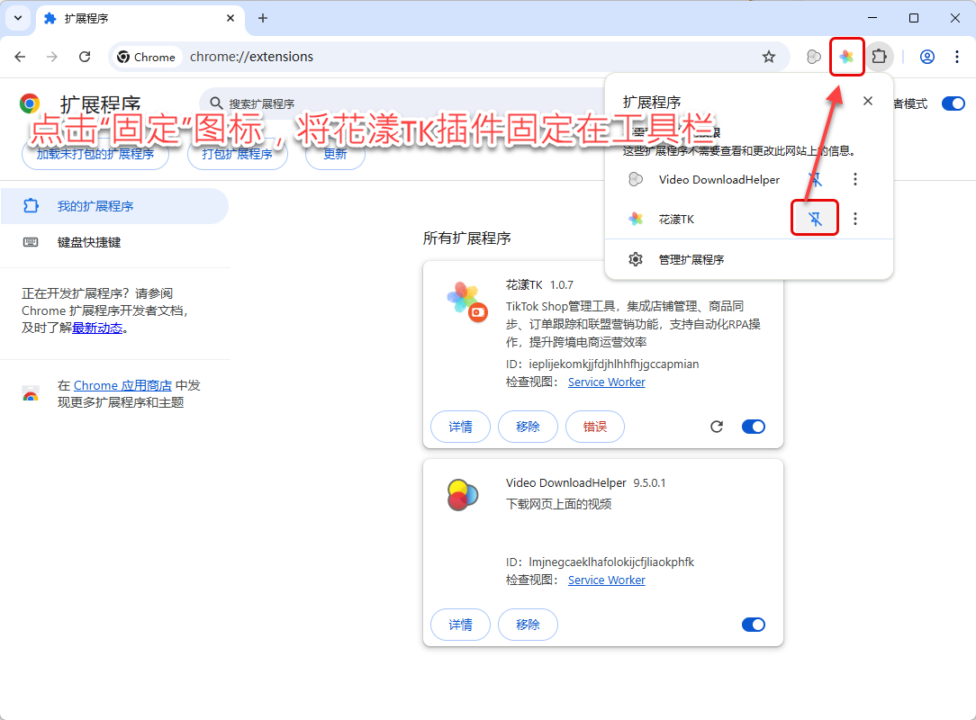Click the 下载网页上面的视频 description

click(559, 504)
